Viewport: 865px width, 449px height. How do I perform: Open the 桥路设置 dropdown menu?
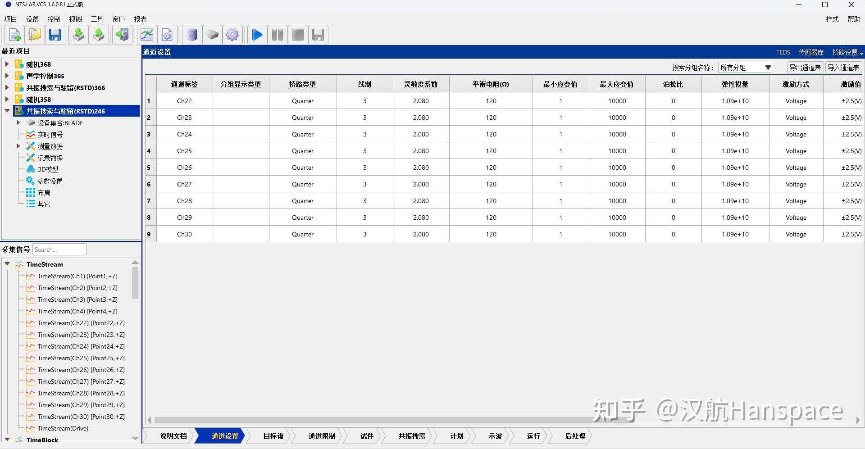tap(846, 52)
